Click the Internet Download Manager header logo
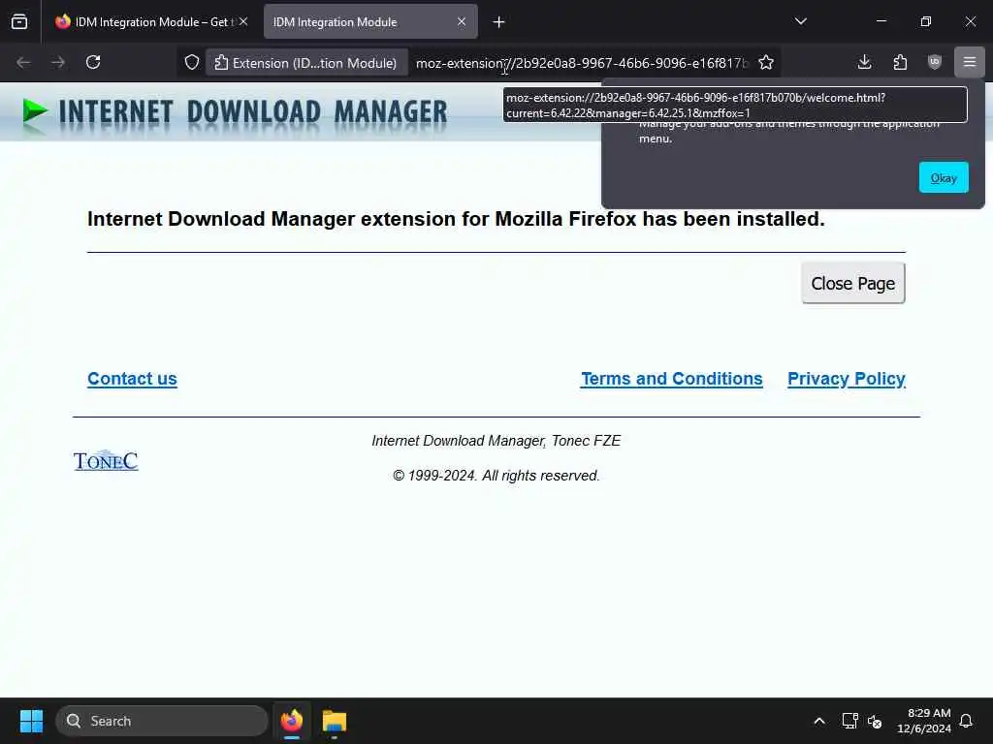This screenshot has height=744, width=993. [235, 112]
